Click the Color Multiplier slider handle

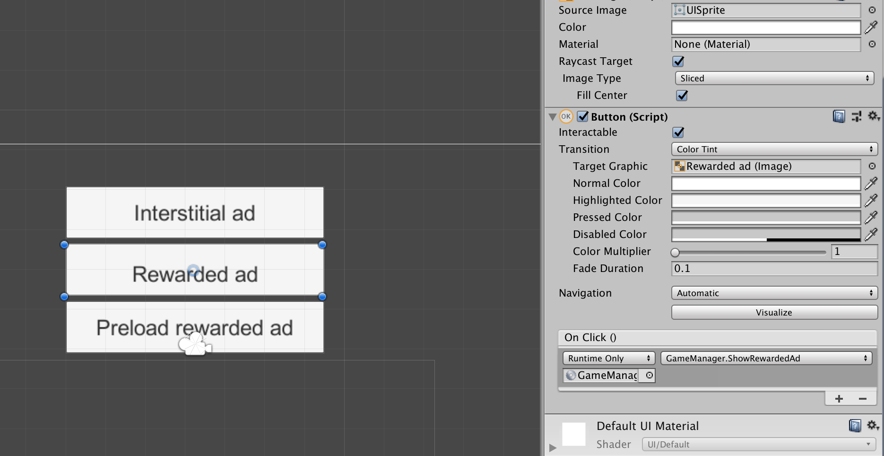pos(675,252)
